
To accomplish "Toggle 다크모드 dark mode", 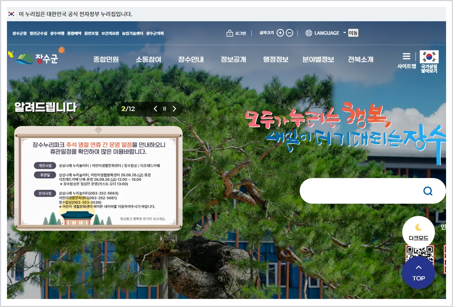I will [419, 232].
